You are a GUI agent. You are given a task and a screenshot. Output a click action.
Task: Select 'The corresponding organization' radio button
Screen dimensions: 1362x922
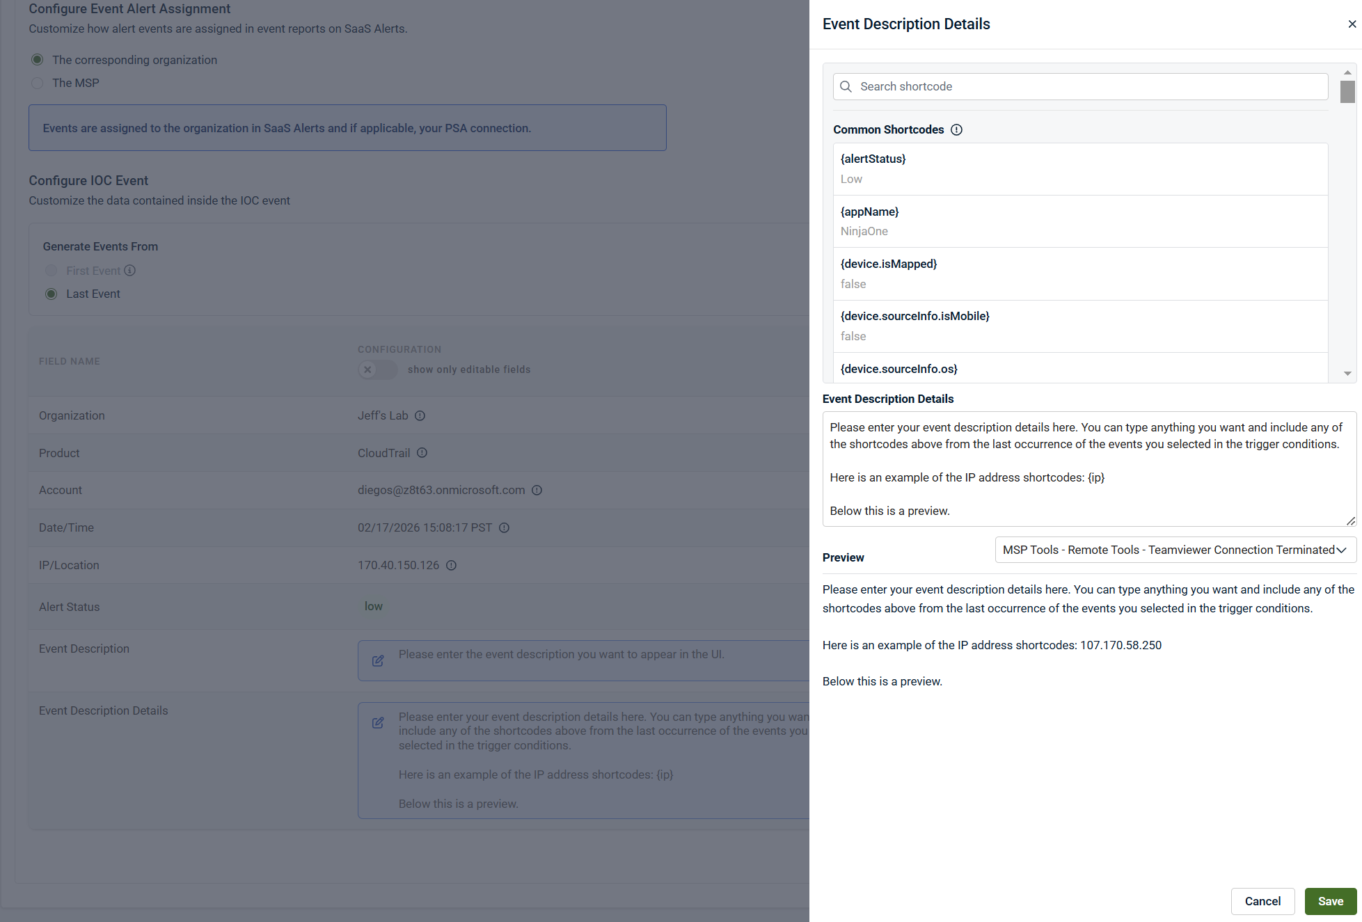pos(38,60)
